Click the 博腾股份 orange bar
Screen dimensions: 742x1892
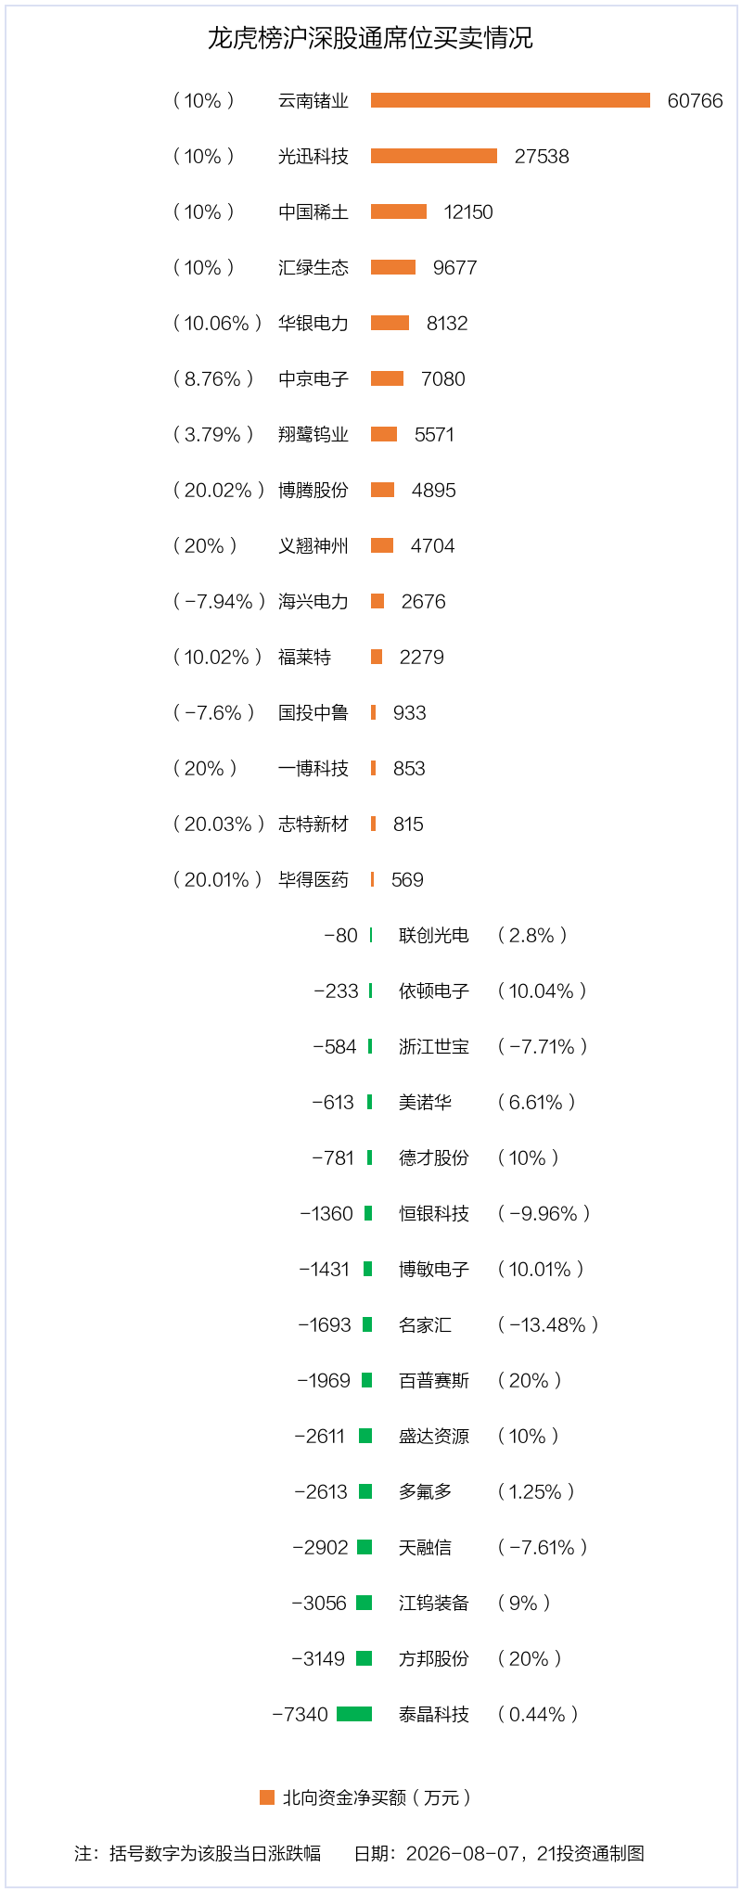382,490
